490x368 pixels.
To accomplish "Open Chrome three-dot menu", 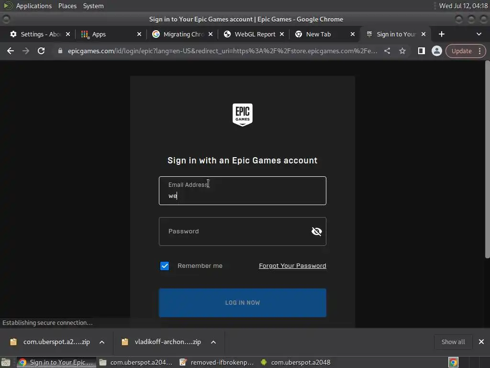I will tap(479, 51).
